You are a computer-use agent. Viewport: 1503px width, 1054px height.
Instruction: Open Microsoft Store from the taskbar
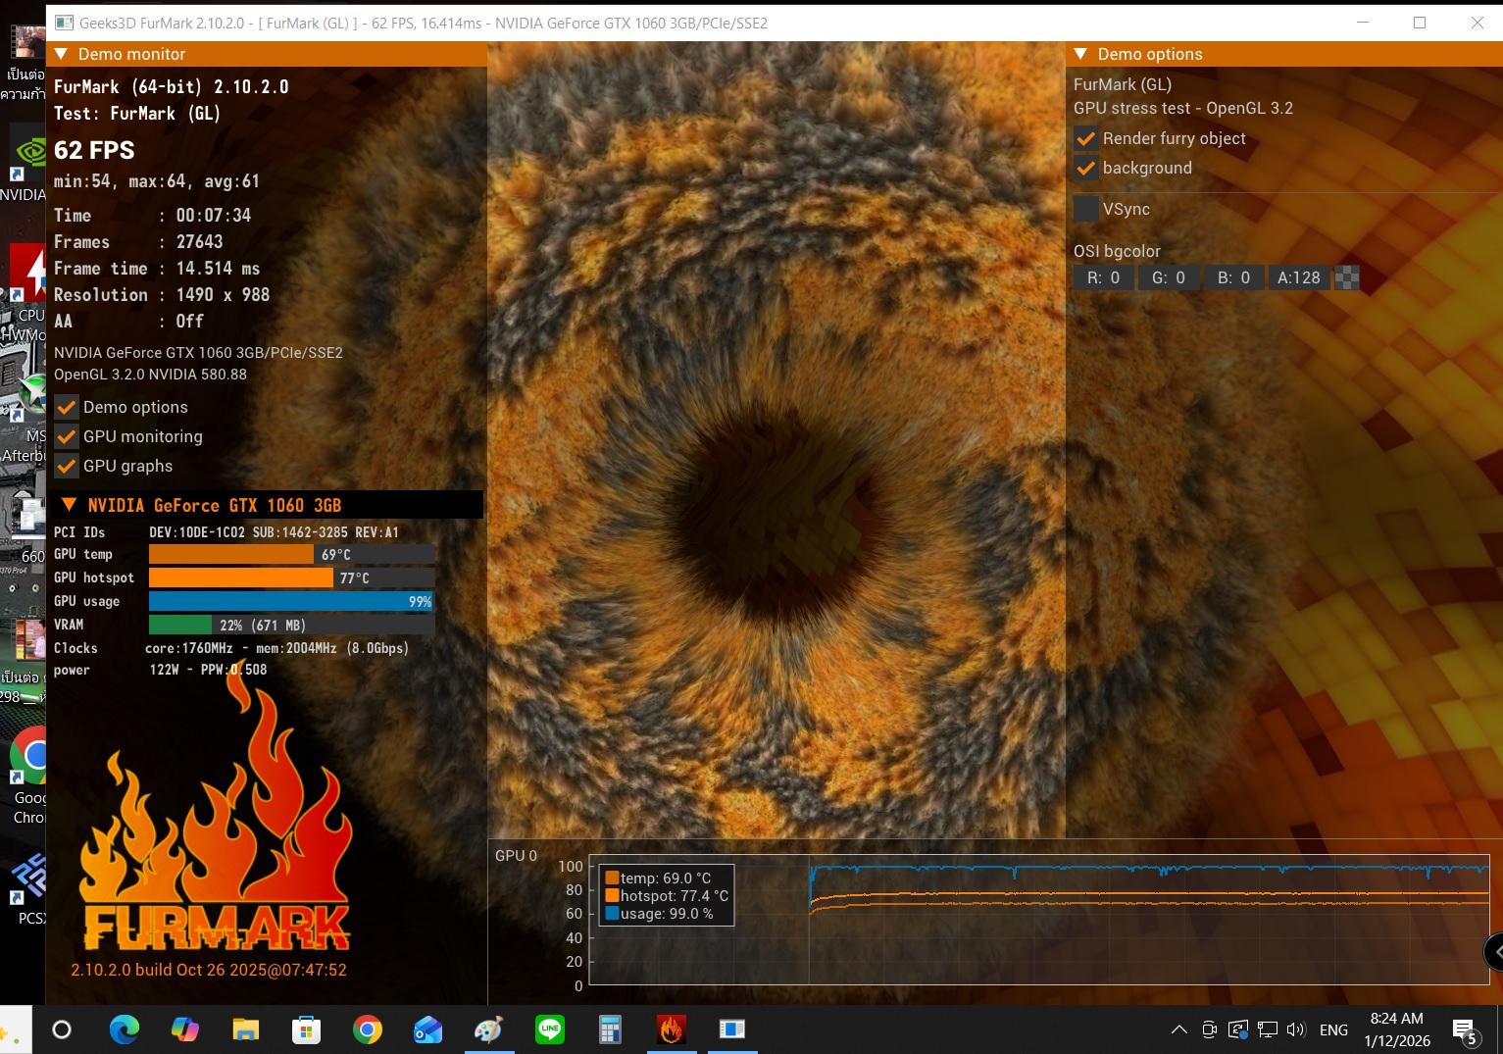coord(306,1029)
